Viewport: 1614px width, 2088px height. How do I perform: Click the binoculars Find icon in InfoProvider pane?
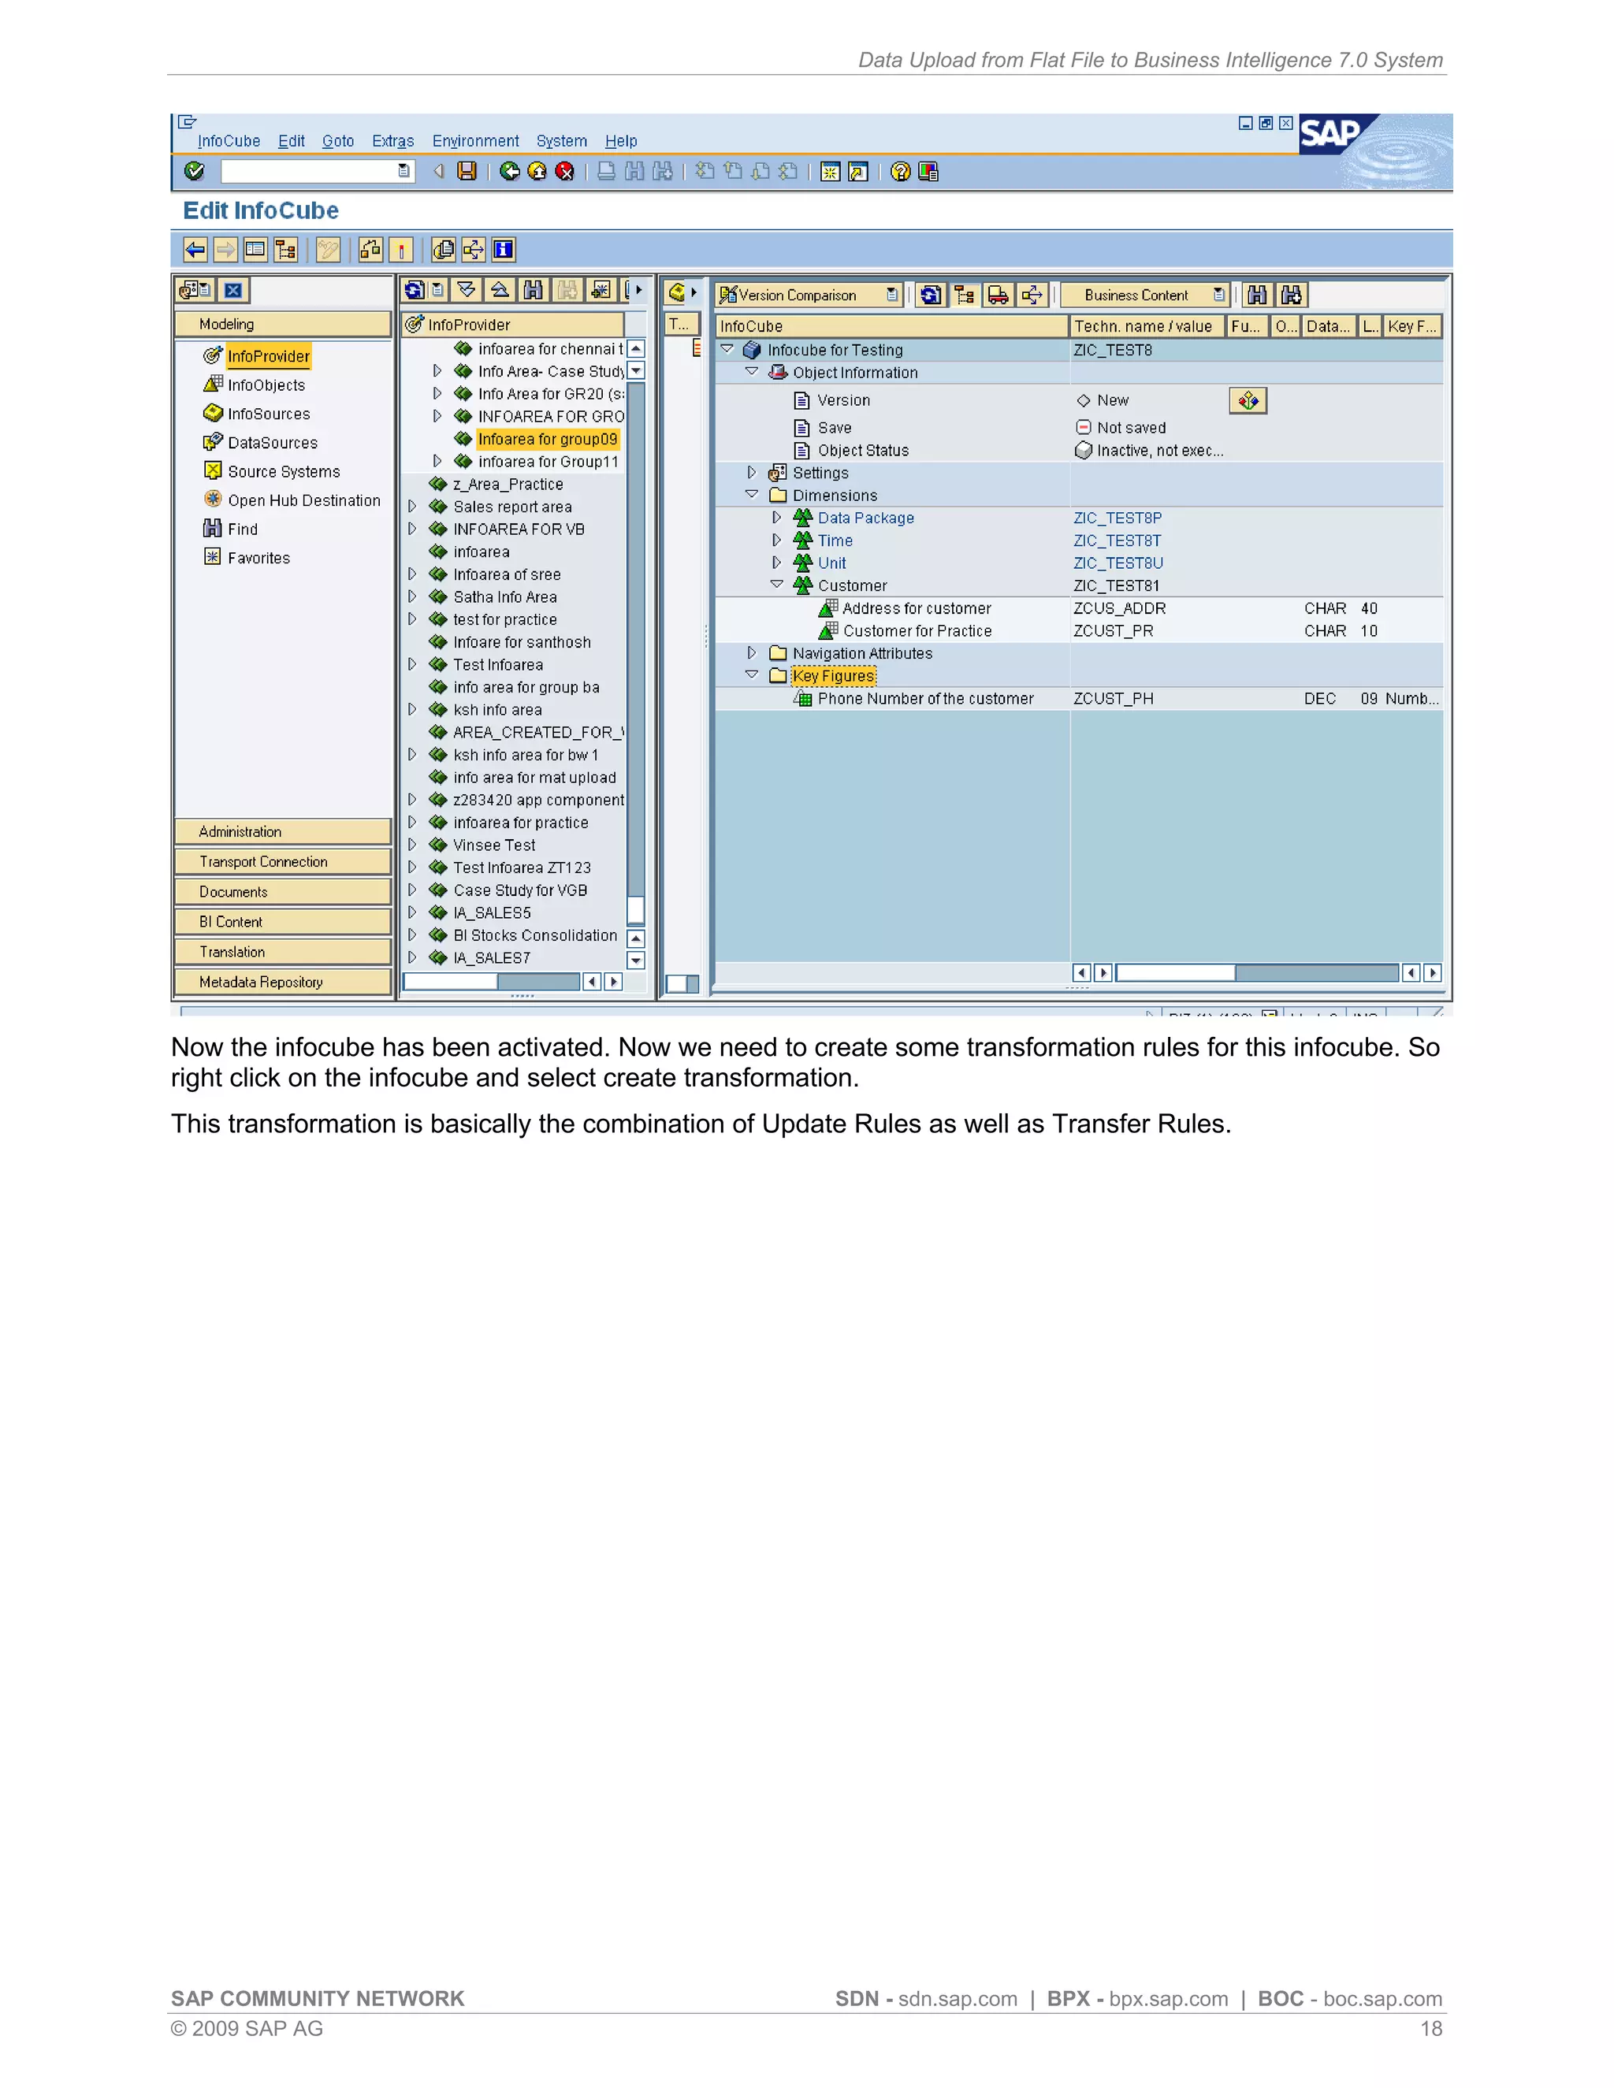(x=533, y=291)
